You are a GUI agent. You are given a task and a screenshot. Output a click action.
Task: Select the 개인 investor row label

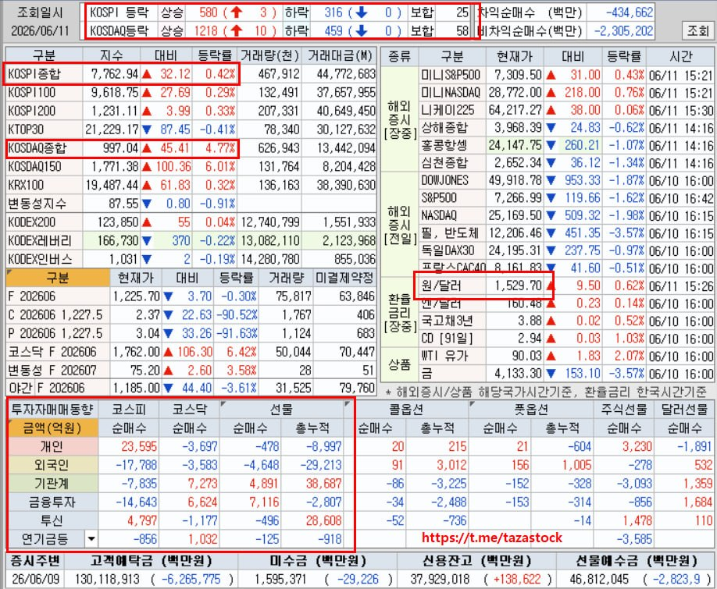[52, 446]
